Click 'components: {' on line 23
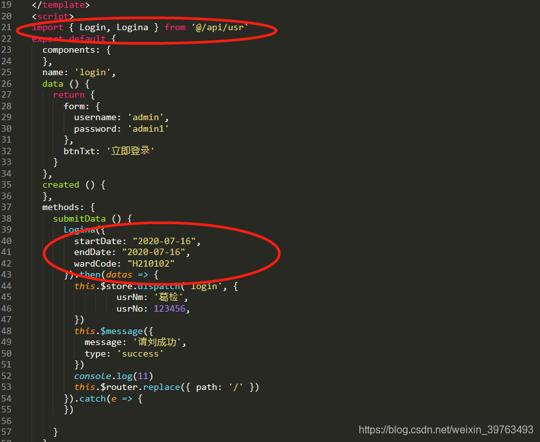This screenshot has height=442, width=540. (x=76, y=50)
